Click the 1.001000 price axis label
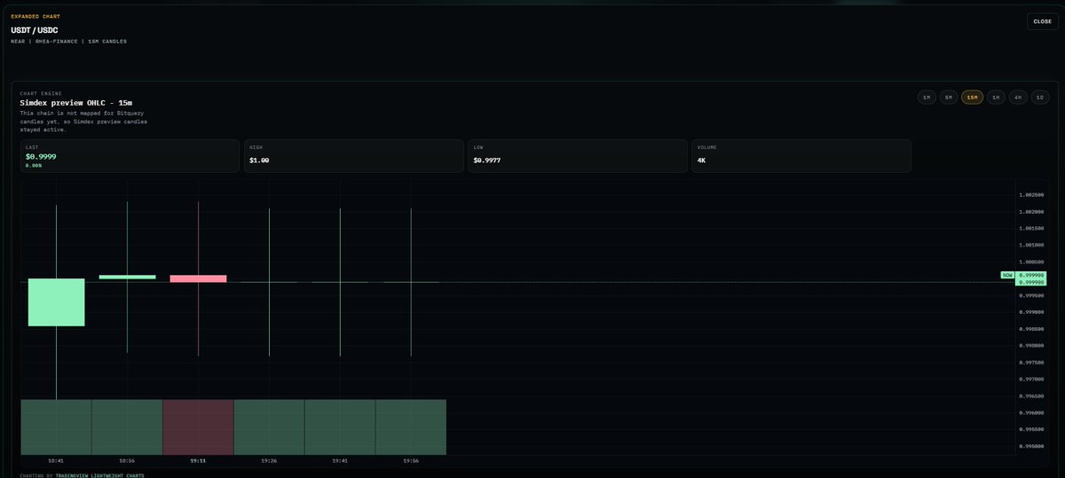 1031,245
